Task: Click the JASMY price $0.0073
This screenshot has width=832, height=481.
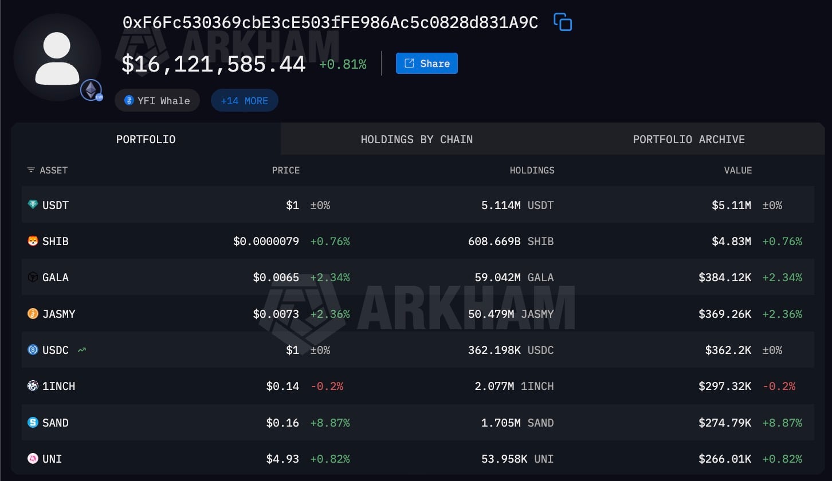Action: [x=276, y=314]
